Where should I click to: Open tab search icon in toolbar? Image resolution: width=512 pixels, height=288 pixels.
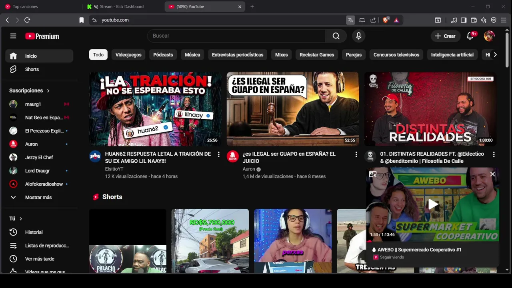[x=438, y=20]
